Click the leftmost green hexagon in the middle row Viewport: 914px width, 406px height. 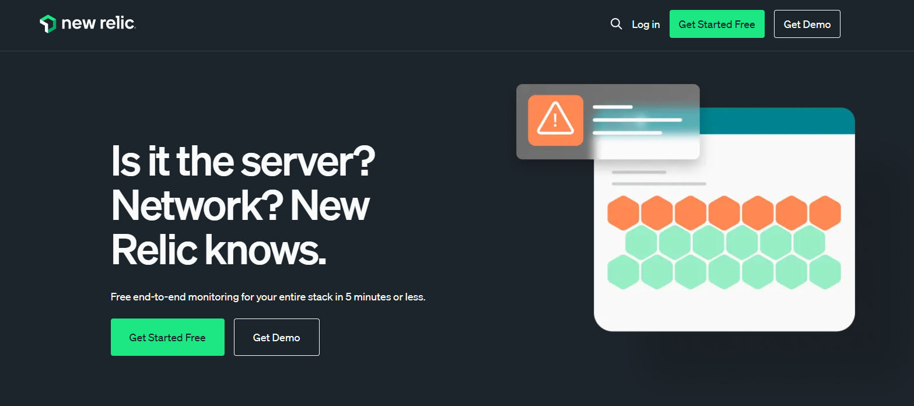(641, 242)
